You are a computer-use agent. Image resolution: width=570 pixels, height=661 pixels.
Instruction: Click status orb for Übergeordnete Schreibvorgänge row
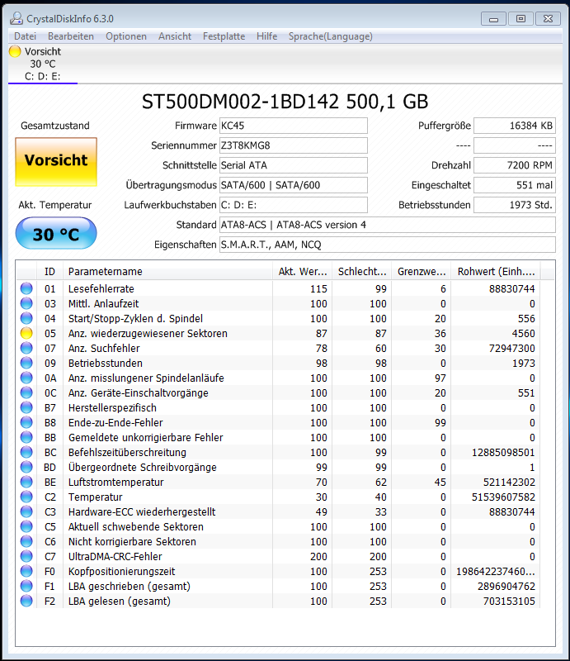click(x=26, y=467)
